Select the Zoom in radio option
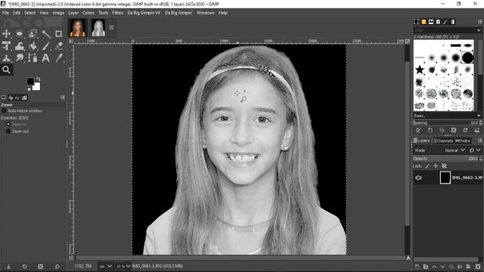Image resolution: width=484 pixels, height=272 pixels. (x=8, y=124)
